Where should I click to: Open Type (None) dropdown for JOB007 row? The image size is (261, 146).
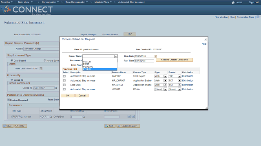165,89
